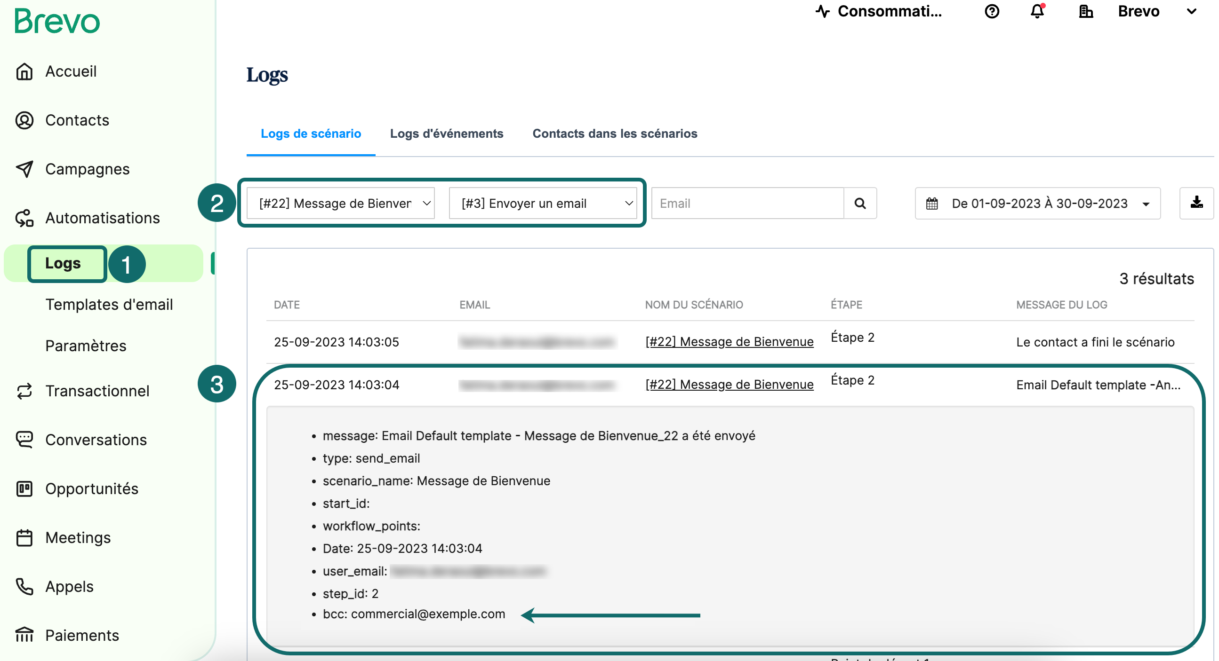Click the notifications bell icon
1219x661 pixels.
[1037, 11]
